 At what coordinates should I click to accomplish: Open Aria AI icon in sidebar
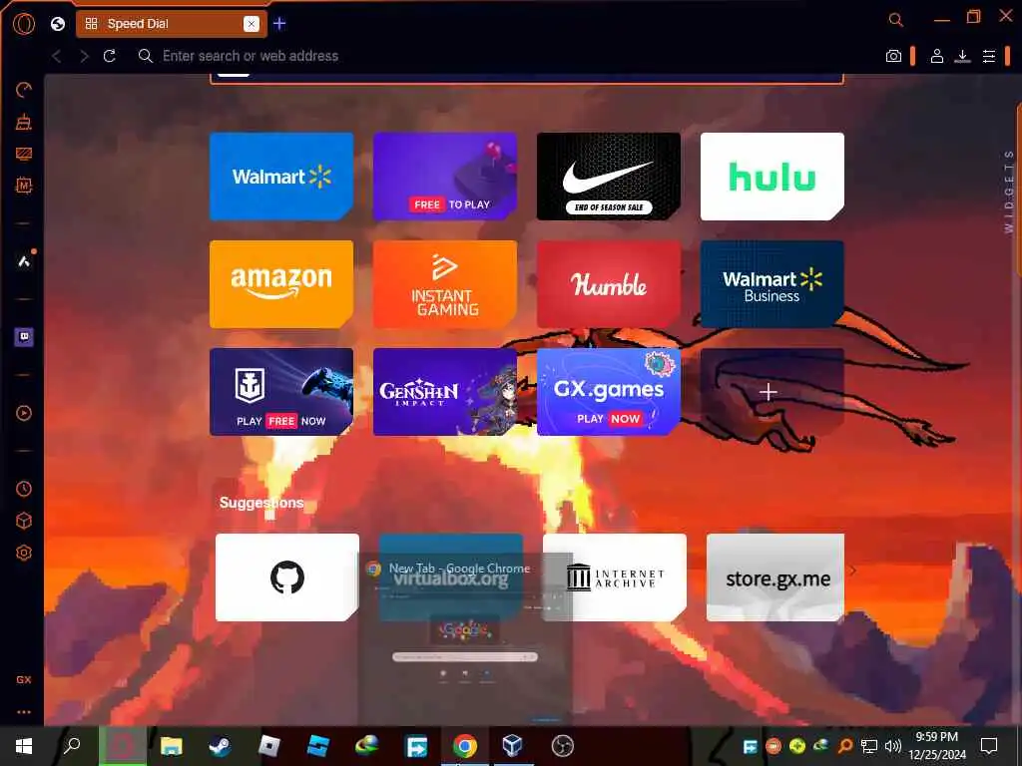coord(24,261)
